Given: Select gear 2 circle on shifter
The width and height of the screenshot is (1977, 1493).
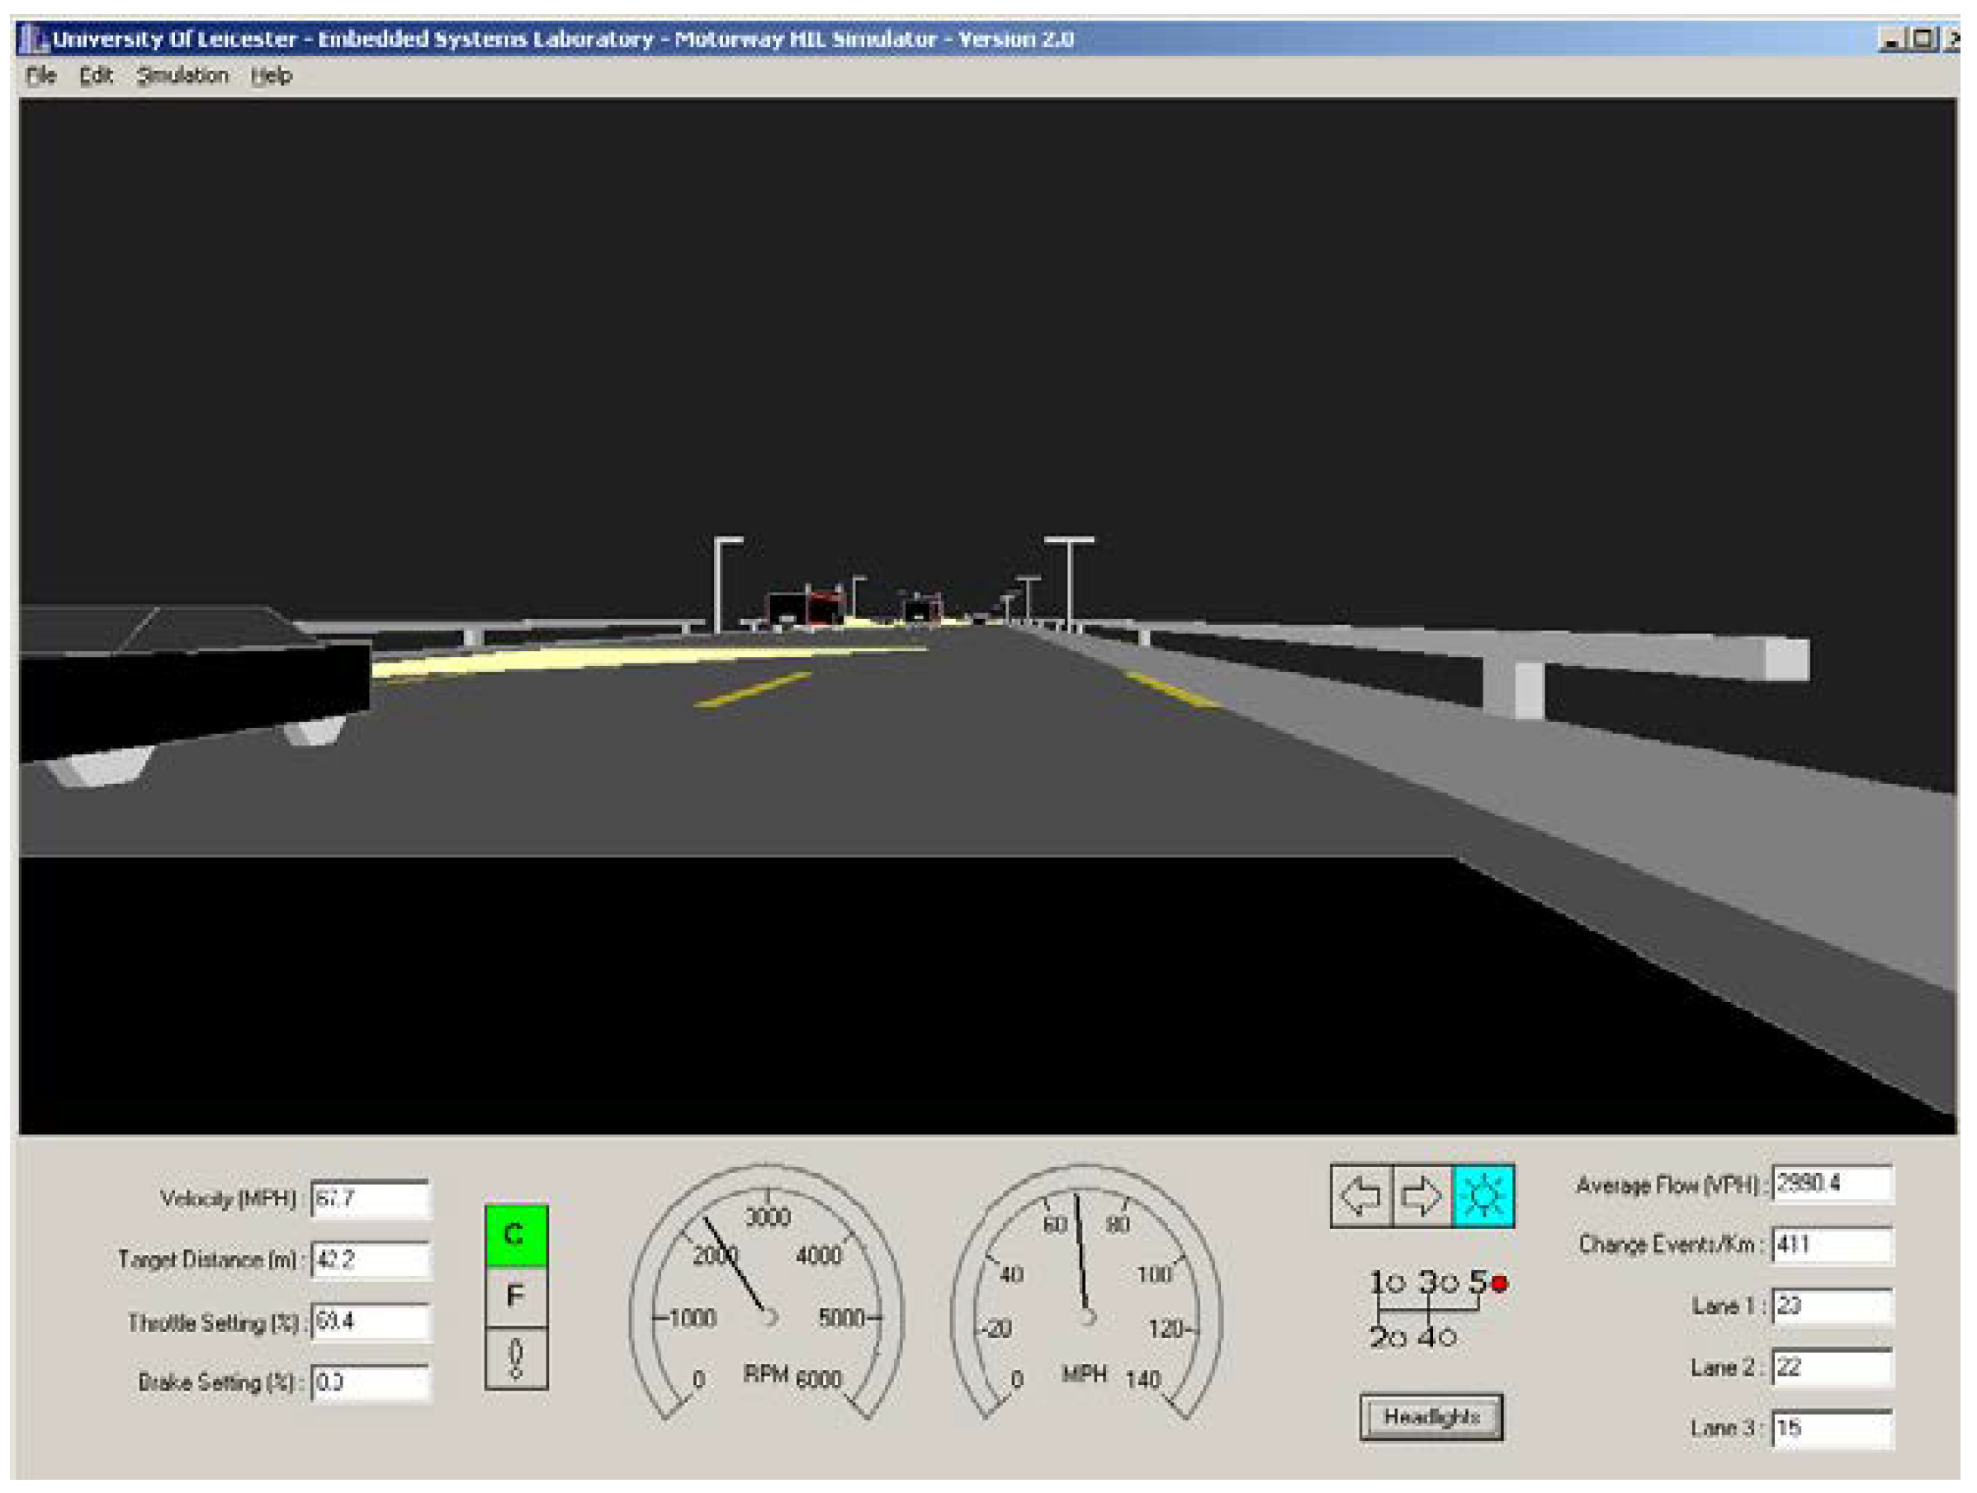Looking at the screenshot, I should coord(1398,1338).
